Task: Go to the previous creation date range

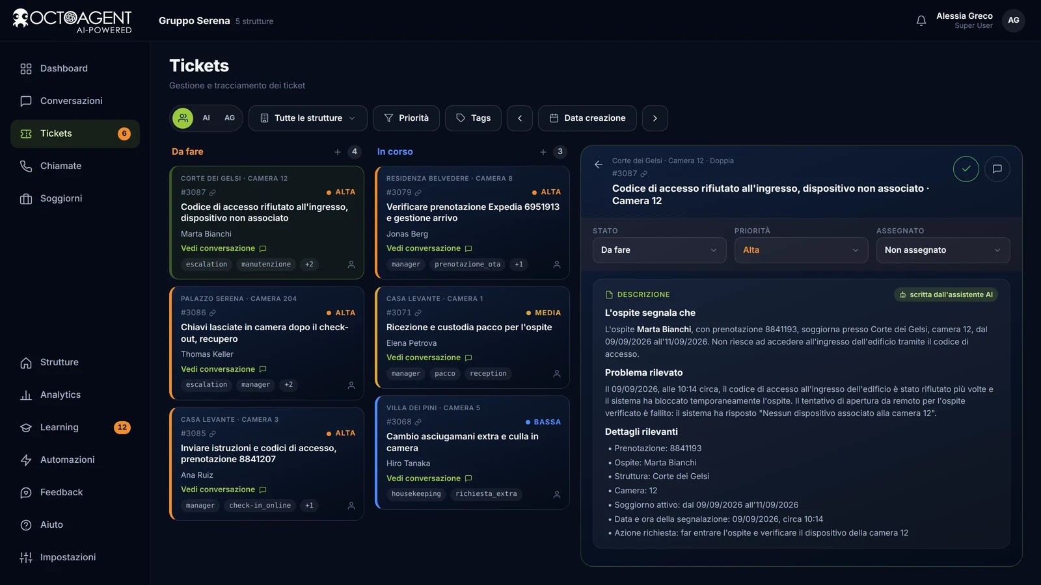Action: pos(520,118)
